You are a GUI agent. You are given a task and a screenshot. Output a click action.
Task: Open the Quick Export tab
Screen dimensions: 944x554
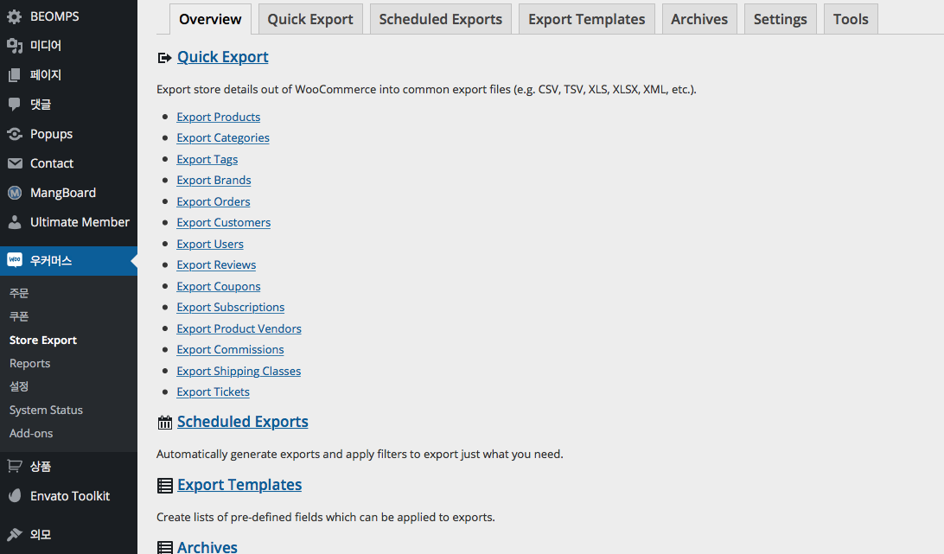click(x=310, y=19)
